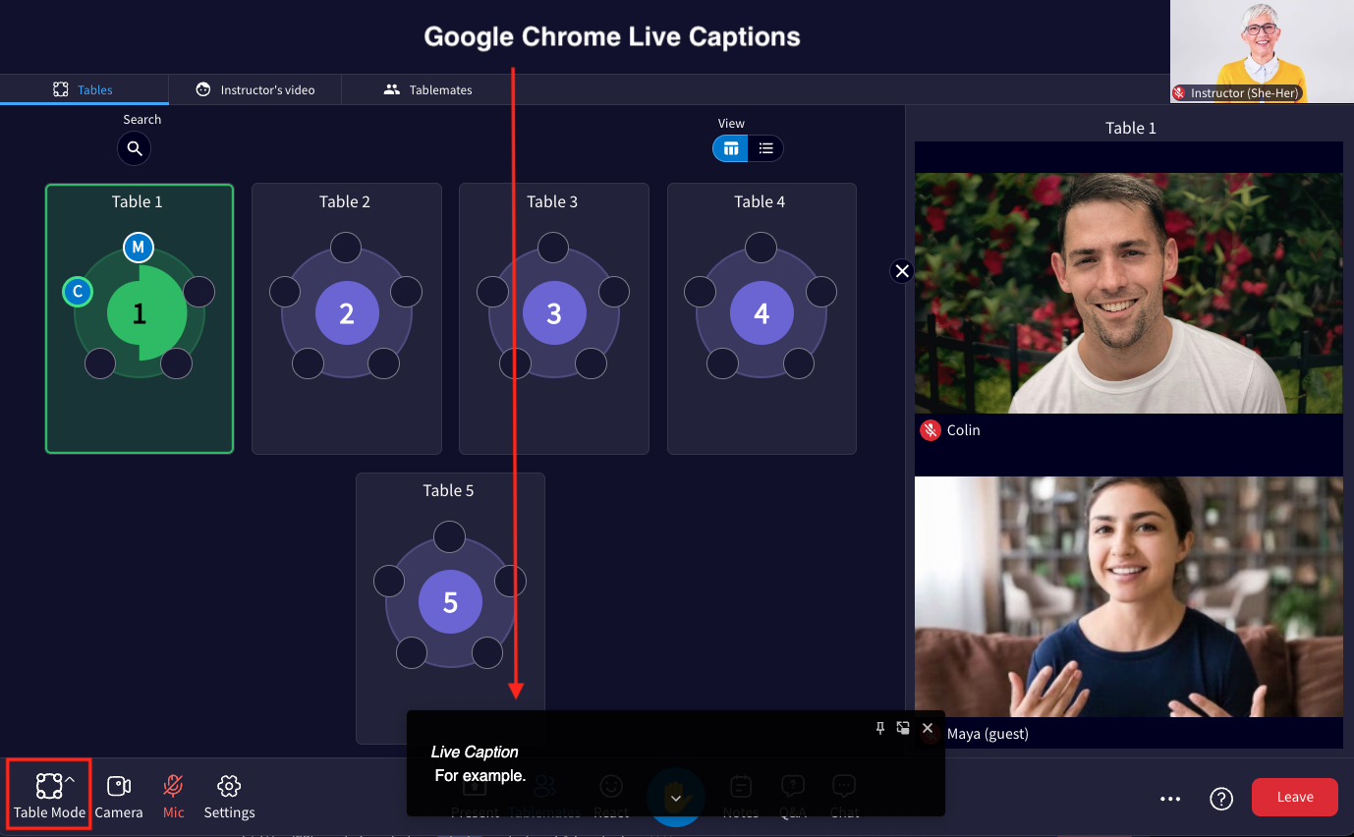Open the Tablemates tab
1354x837 pixels.
click(427, 89)
